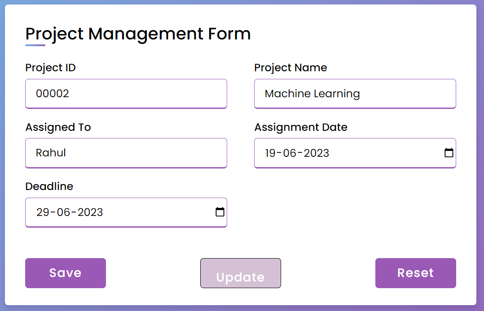Select the Project ID input field
The image size is (484, 311).
(126, 94)
